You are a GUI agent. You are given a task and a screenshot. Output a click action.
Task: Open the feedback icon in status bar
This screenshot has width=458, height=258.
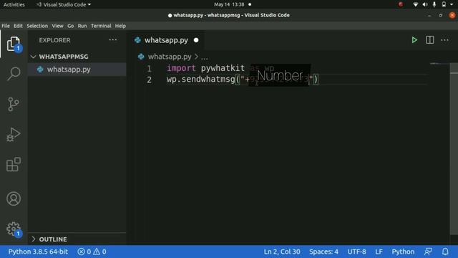click(x=428, y=252)
